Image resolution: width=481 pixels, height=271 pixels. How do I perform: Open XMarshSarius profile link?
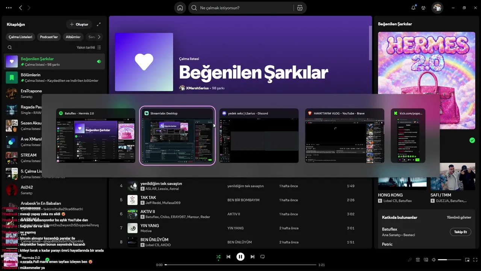click(x=197, y=88)
